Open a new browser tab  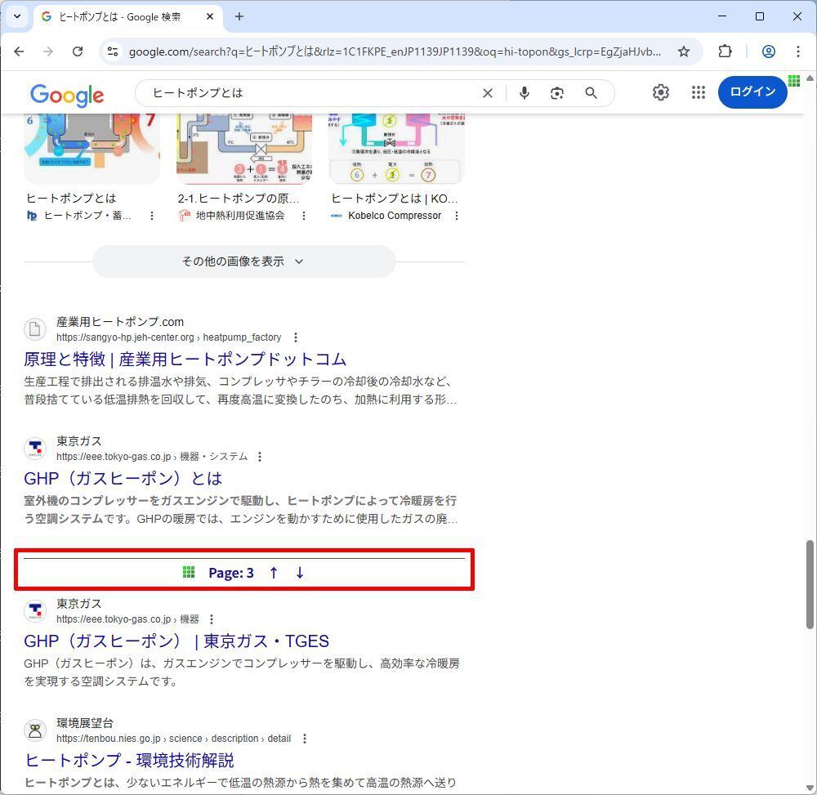(x=239, y=16)
